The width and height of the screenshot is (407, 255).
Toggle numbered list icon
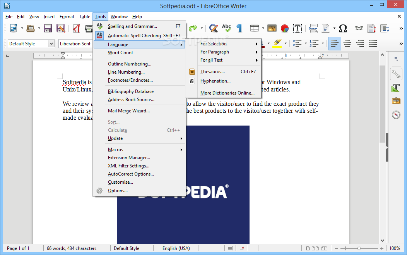tap(314, 43)
